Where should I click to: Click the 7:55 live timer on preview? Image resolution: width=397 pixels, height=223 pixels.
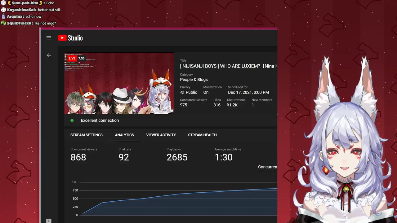pos(81,58)
